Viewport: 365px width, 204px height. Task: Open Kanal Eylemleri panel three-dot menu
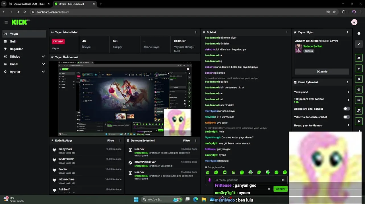(347, 82)
